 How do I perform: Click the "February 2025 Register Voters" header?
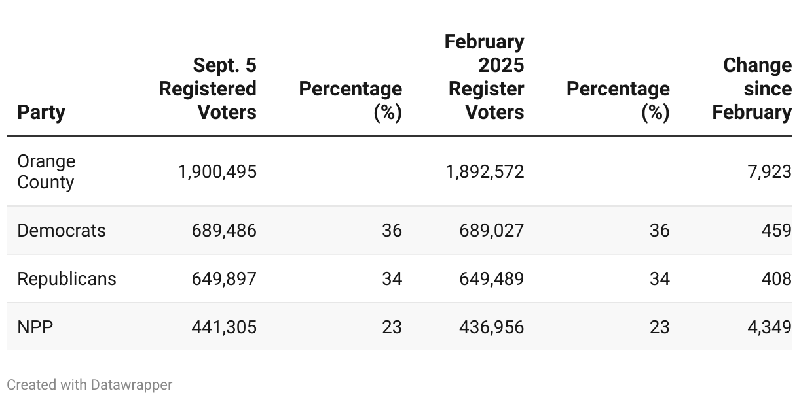(x=486, y=77)
